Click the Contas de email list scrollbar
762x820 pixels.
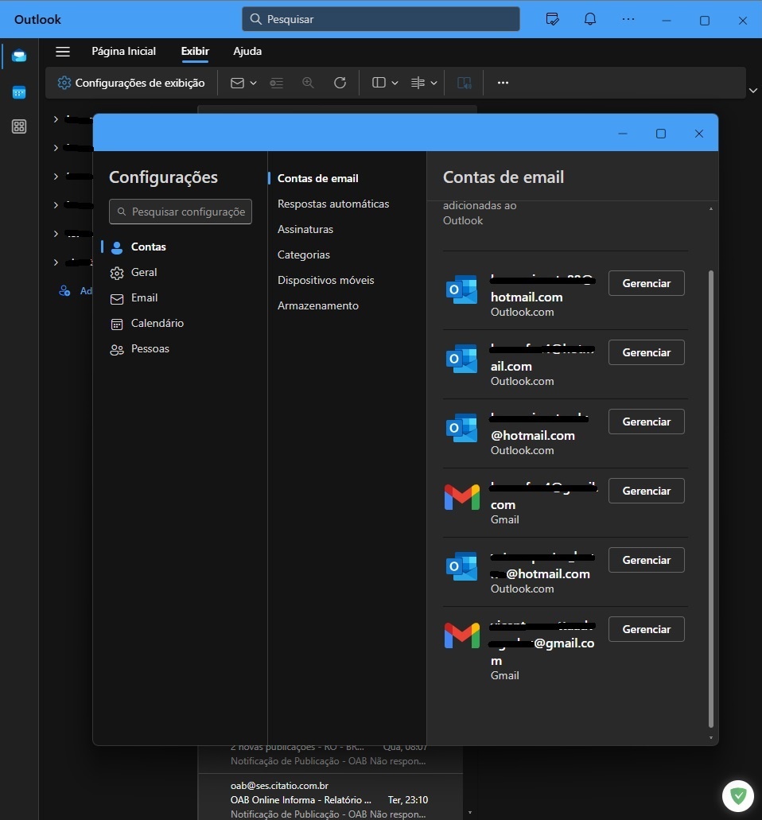[x=711, y=499]
